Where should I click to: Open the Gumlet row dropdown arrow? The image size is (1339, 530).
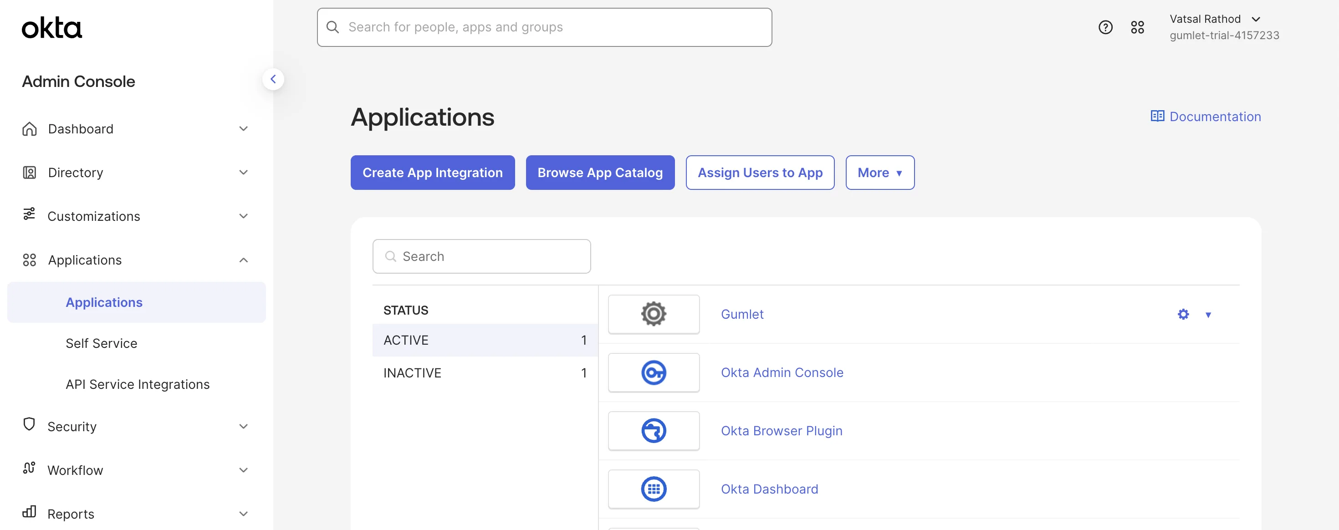tap(1208, 315)
